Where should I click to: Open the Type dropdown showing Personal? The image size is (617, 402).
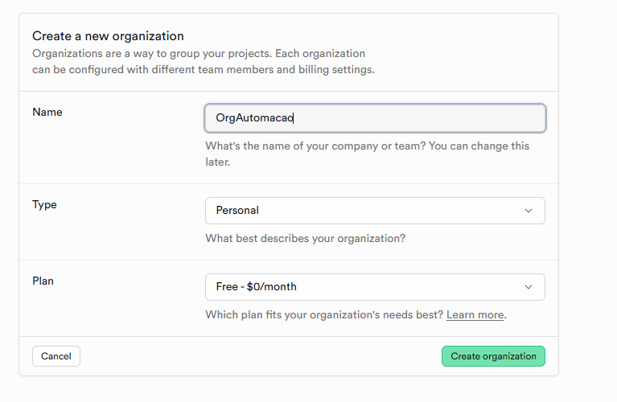[x=375, y=211]
